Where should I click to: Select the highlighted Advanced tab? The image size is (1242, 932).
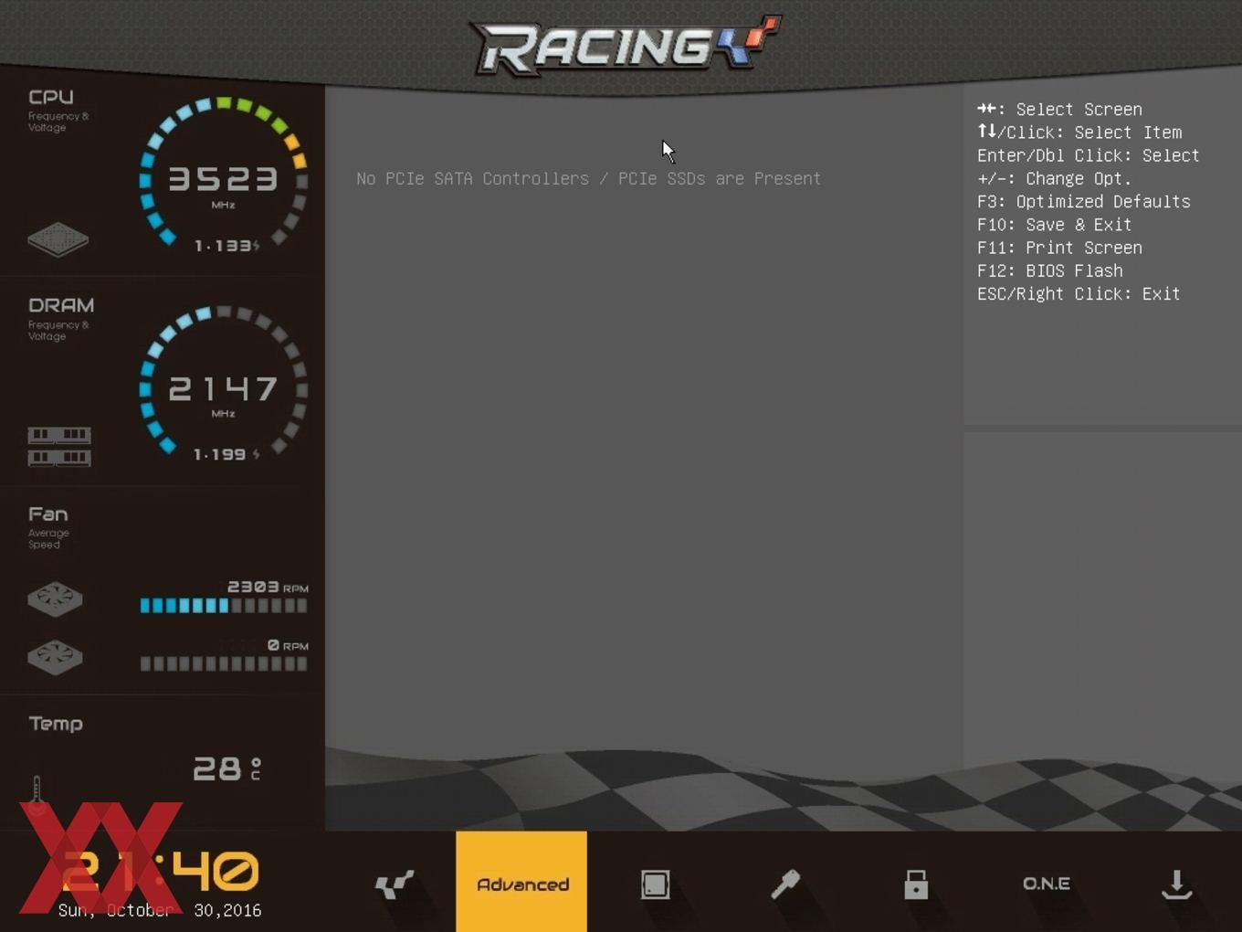click(x=521, y=882)
